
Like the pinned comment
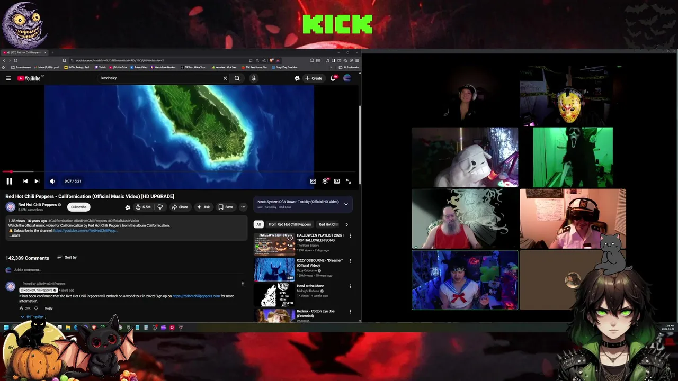pyautogui.click(x=22, y=308)
